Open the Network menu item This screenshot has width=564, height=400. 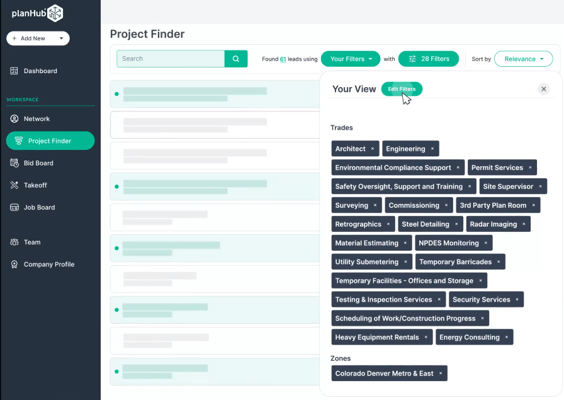37,119
